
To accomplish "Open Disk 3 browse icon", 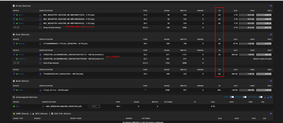I will tap(14, 23).
